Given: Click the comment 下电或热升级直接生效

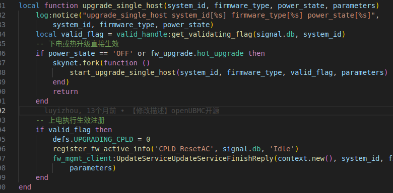Looking at the screenshot, I should (78, 44).
